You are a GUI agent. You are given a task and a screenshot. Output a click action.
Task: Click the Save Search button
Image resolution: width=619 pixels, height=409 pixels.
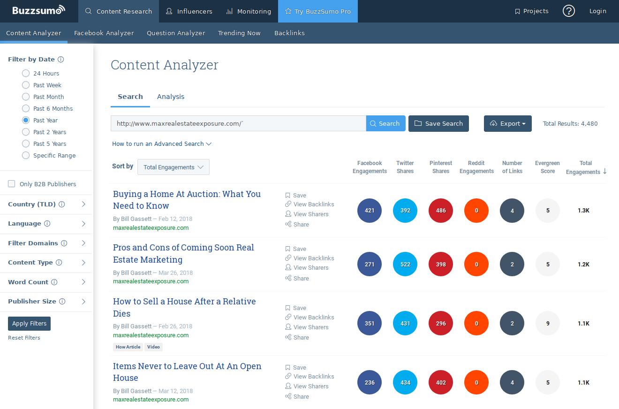[438, 124]
